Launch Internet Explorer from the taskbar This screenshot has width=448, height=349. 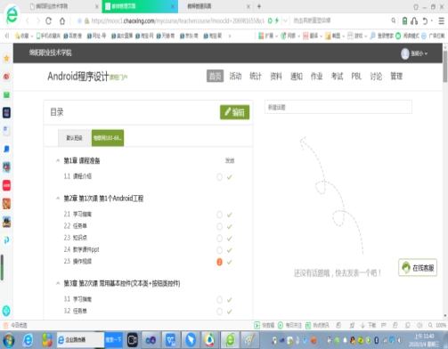click(28, 340)
